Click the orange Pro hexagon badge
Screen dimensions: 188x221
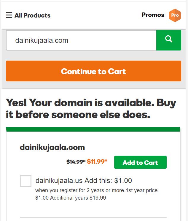[x=175, y=15]
